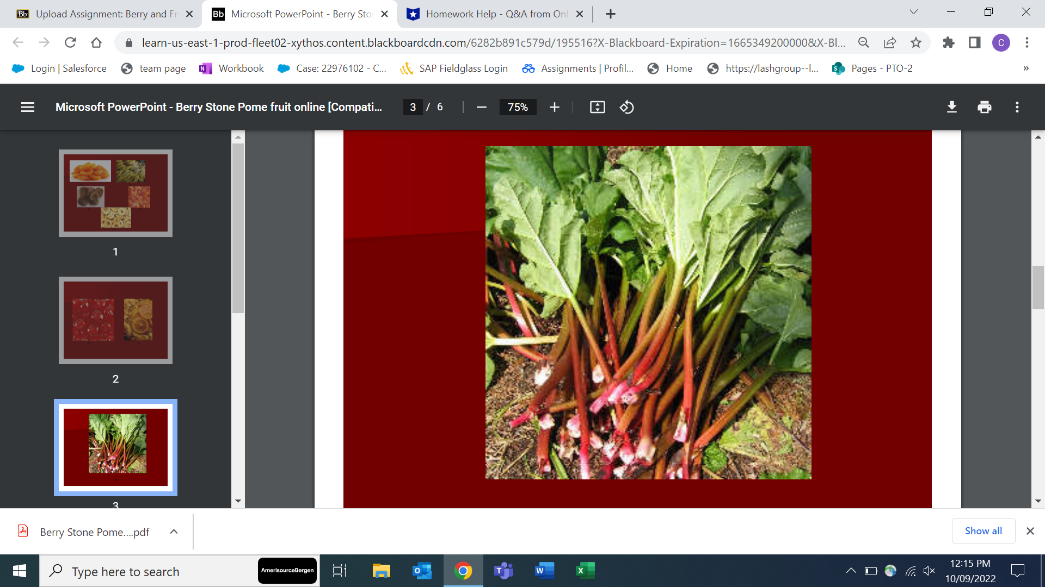The image size is (1045, 587).
Task: Print the PDF document
Action: pyautogui.click(x=984, y=107)
